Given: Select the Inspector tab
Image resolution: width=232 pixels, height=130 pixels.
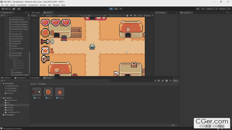Looking at the screenshot, I should [x=186, y=13].
